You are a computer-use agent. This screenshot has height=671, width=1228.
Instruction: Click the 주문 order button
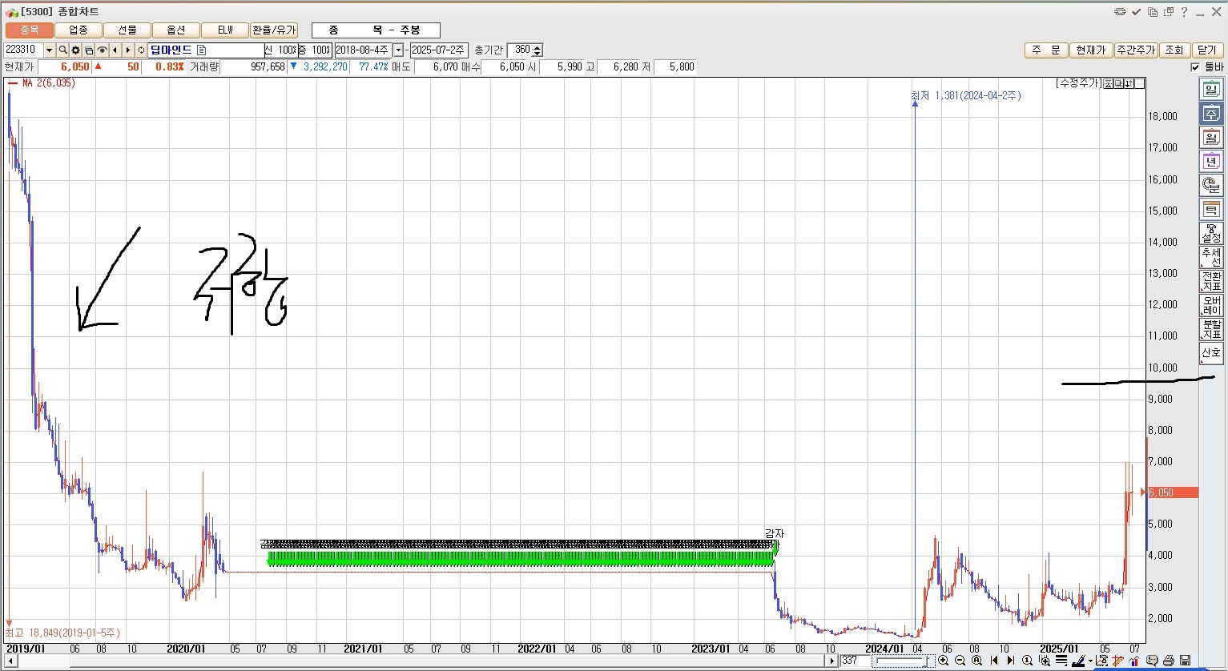click(x=1045, y=50)
